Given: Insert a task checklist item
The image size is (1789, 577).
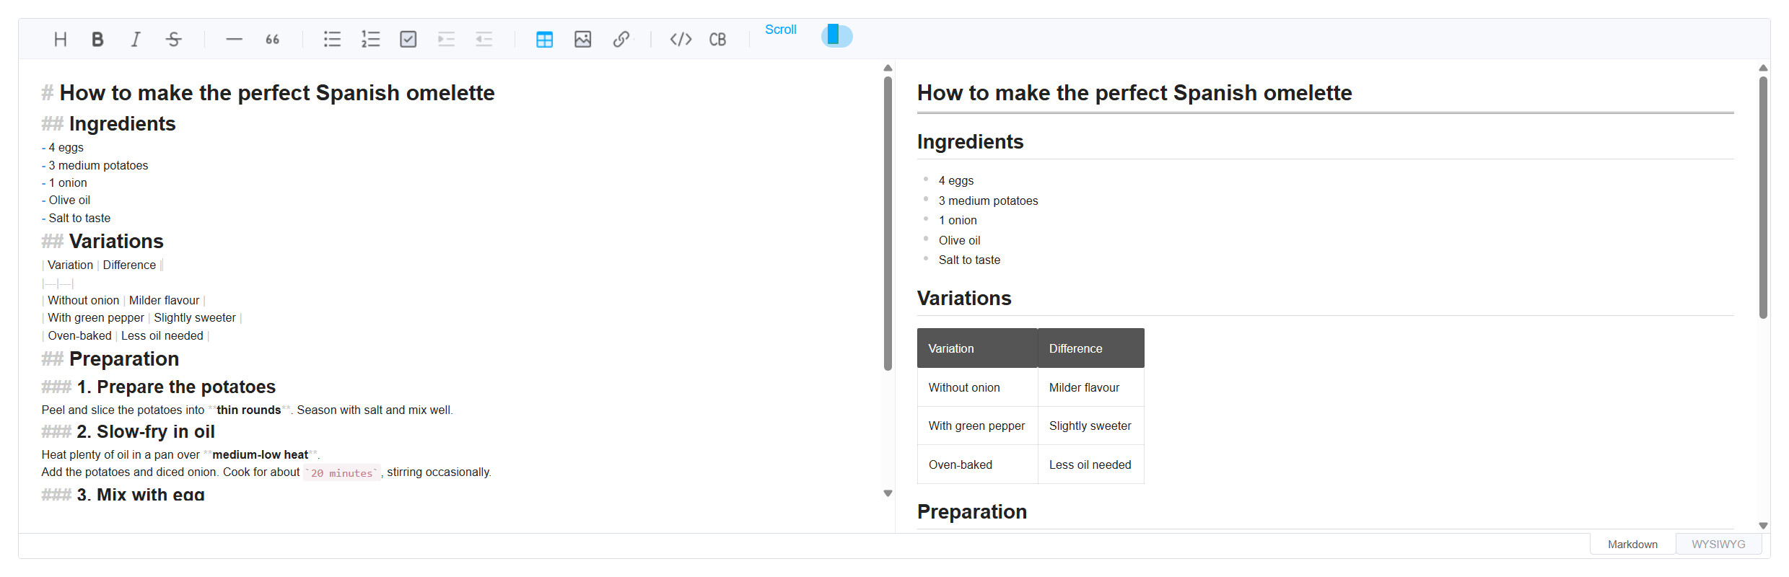Looking at the screenshot, I should click(408, 39).
